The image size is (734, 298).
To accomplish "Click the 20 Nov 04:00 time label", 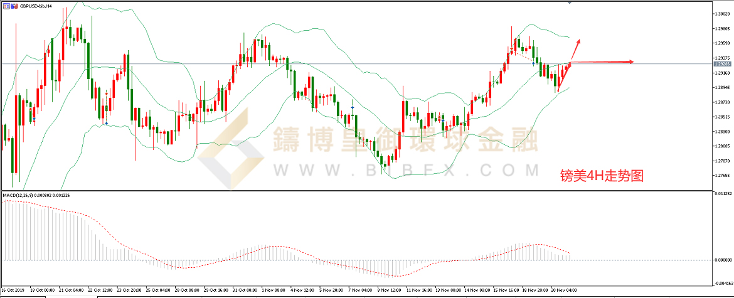I will [565, 290].
